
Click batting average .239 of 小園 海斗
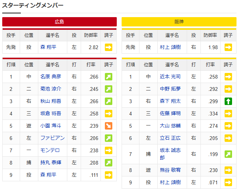click(94, 126)
